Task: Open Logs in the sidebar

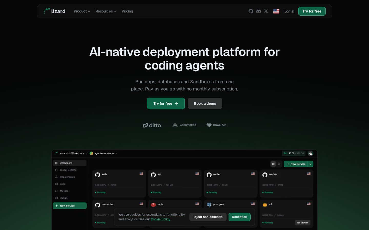Action: click(70, 184)
